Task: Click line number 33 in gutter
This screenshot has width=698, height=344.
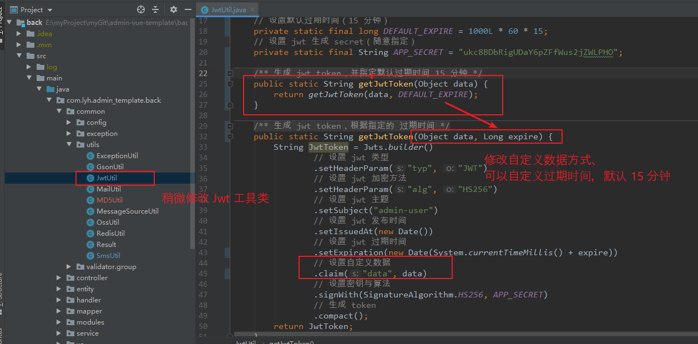Action: coord(203,147)
